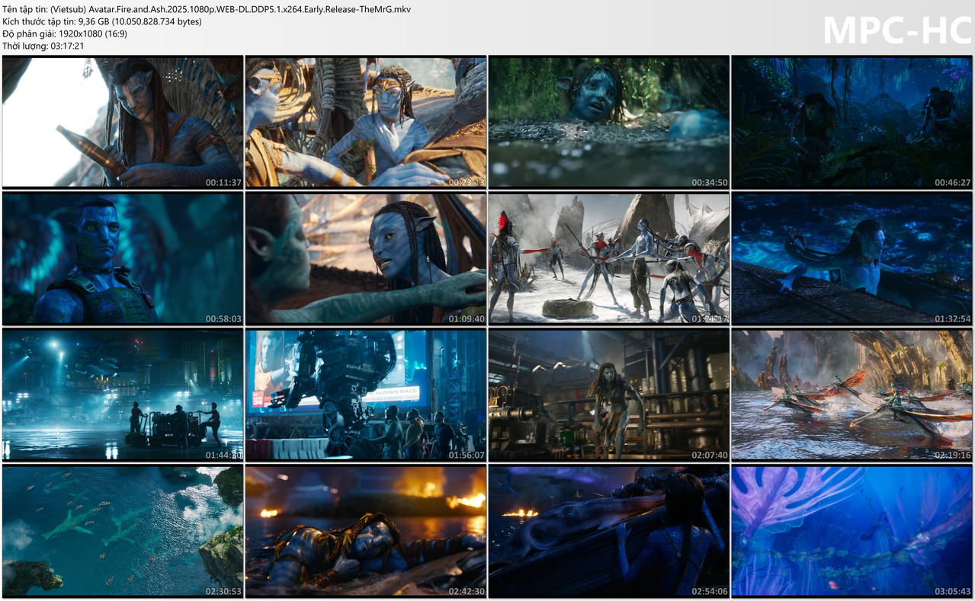The height and width of the screenshot is (601, 975).
Task: Pick the underwater frame at 01:32:54
Action: [852, 258]
